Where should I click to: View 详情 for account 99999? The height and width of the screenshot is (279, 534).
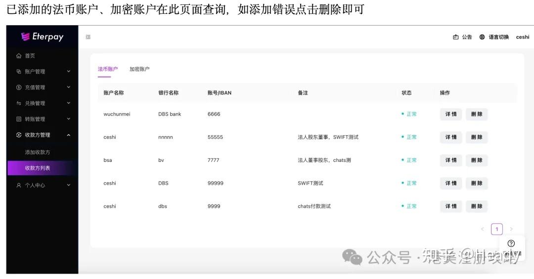coord(451,183)
